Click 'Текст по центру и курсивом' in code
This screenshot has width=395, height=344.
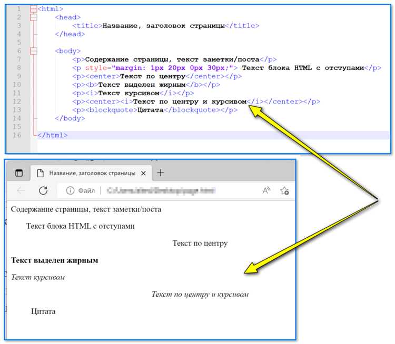point(190,102)
